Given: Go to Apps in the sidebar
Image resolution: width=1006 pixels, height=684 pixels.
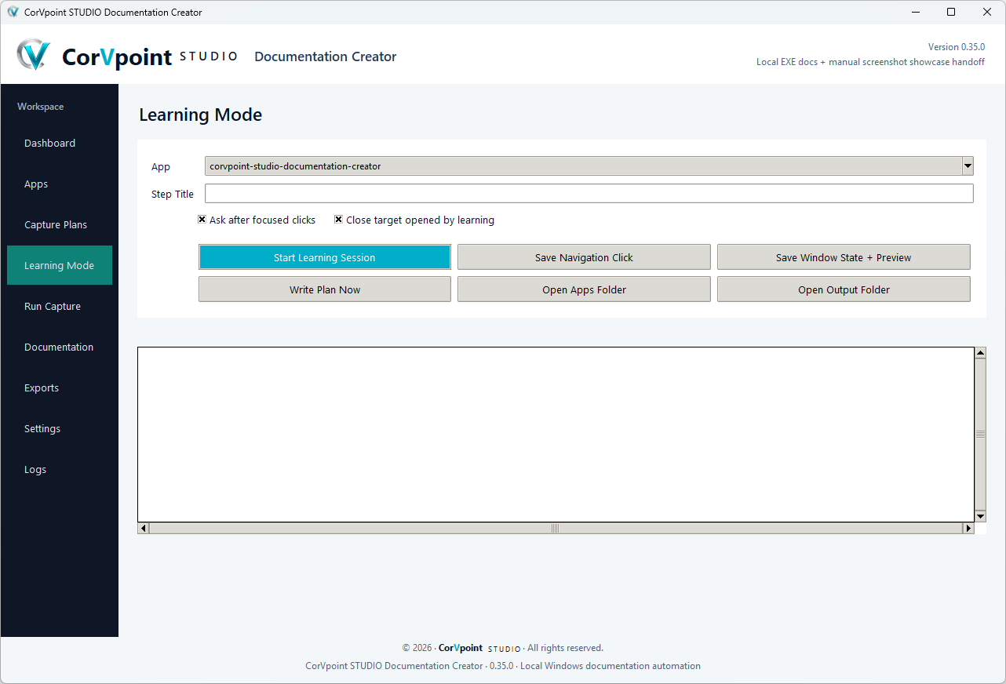Looking at the screenshot, I should pos(60,184).
